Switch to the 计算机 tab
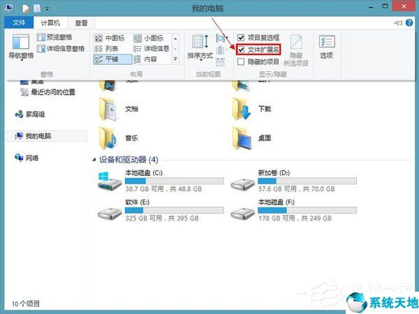This screenshot has height=314, width=419. click(x=50, y=23)
